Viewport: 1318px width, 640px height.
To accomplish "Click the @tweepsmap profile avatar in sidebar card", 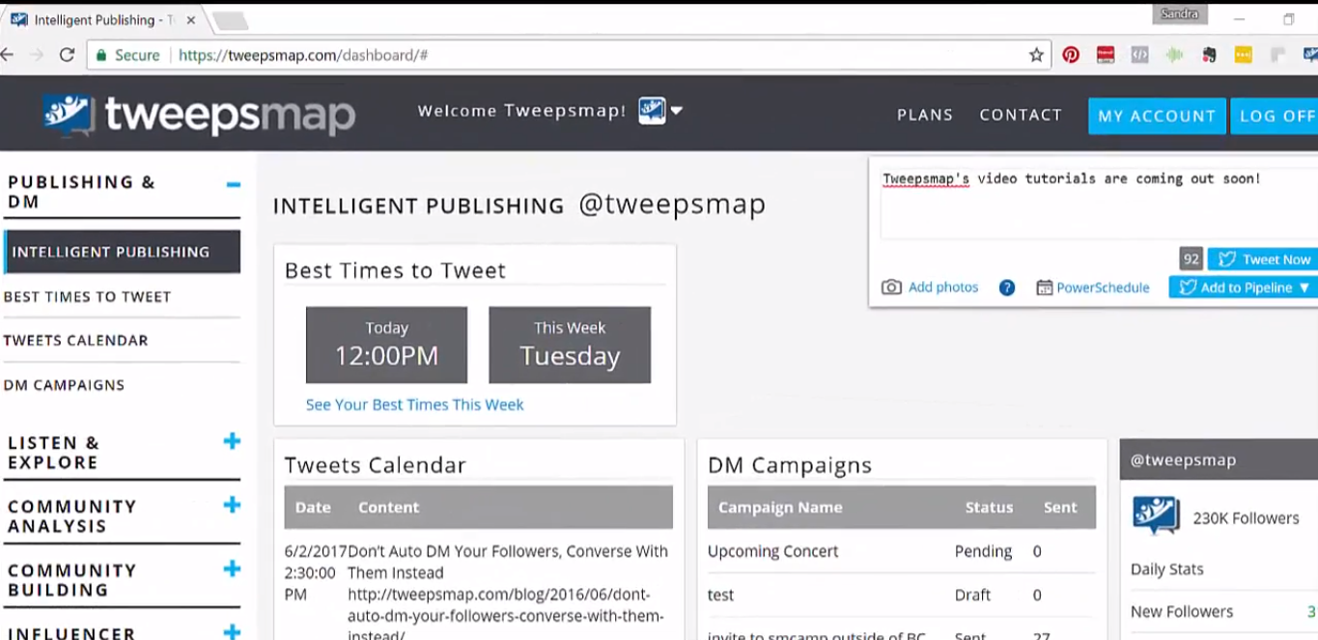I will 1156,516.
